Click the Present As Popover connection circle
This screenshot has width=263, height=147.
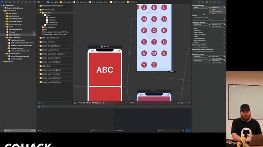click(x=224, y=34)
